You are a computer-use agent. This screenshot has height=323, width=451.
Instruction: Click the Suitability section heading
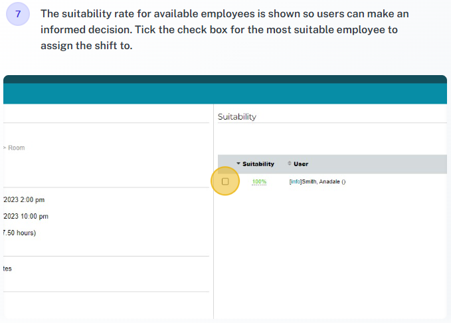pyautogui.click(x=237, y=116)
